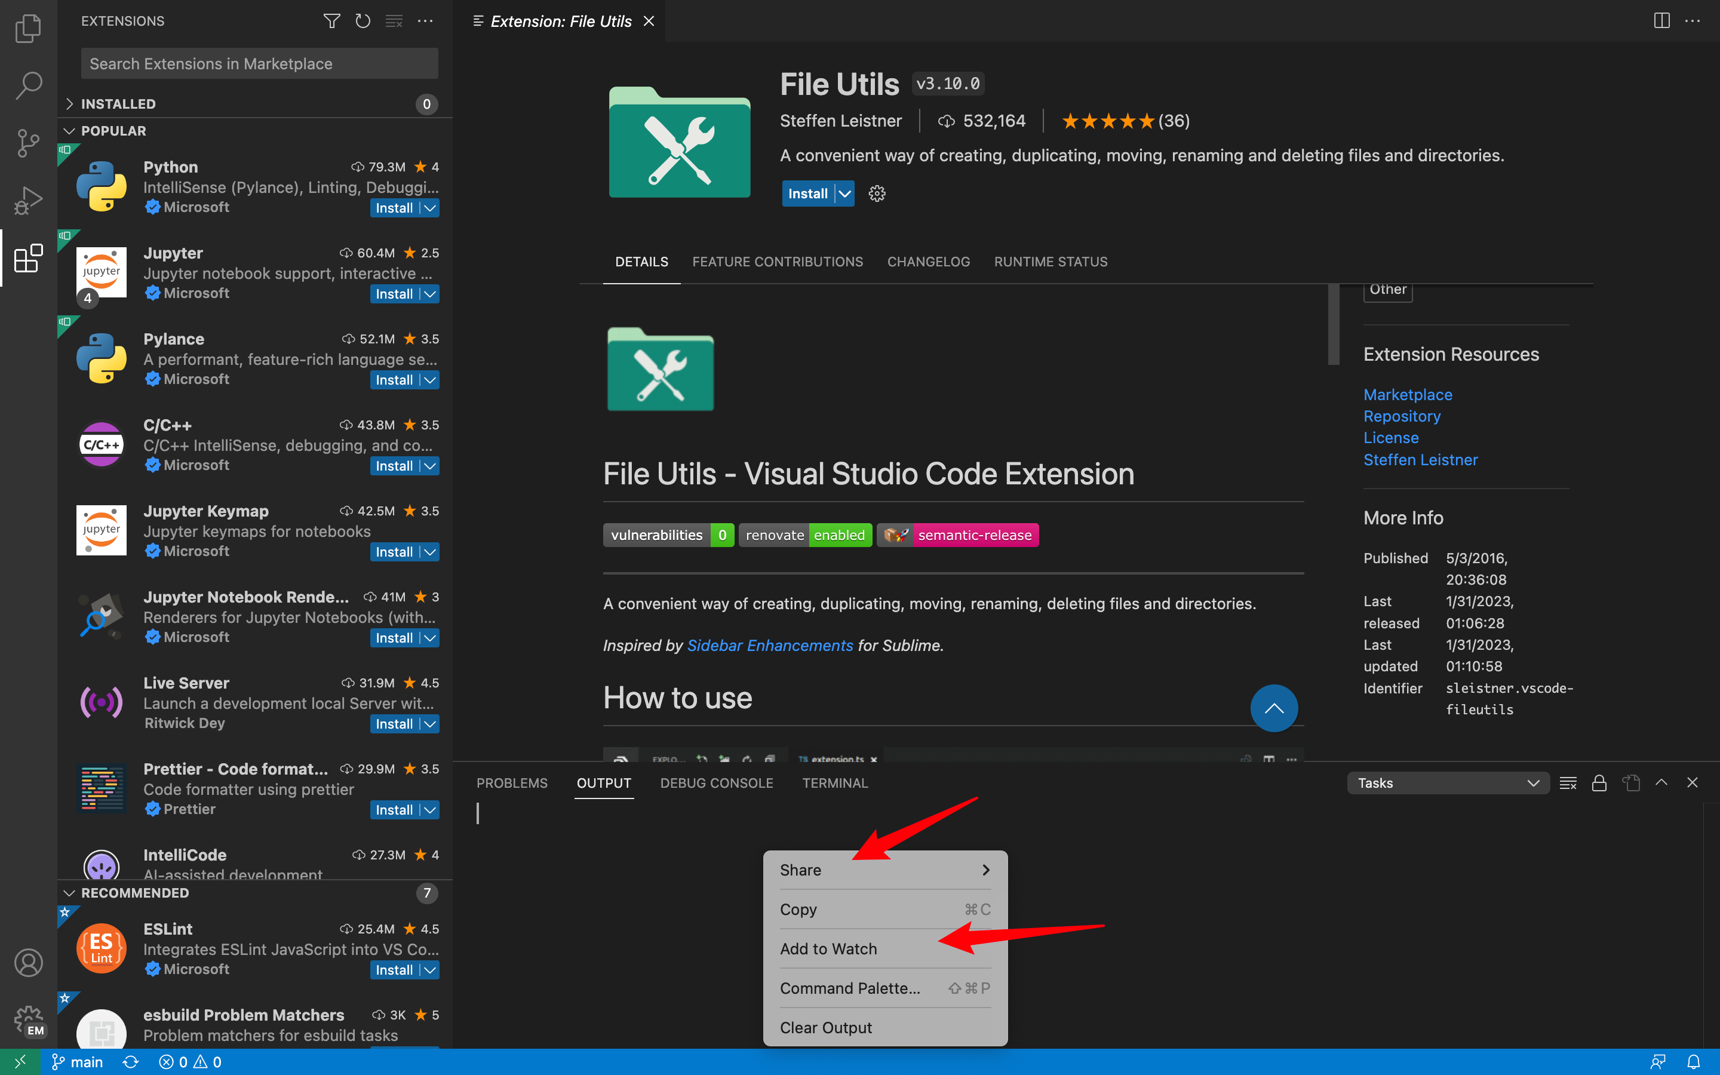1720x1075 pixels.
Task: Maximize the bottom panel size
Action: click(x=1661, y=783)
